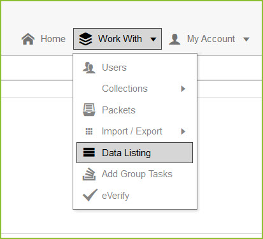
Task: Open Packets from the Work With menu
Action: point(135,110)
